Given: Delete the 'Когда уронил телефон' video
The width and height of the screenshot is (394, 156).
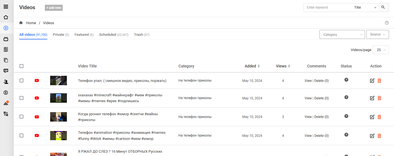Looking at the screenshot, I should [x=379, y=117].
